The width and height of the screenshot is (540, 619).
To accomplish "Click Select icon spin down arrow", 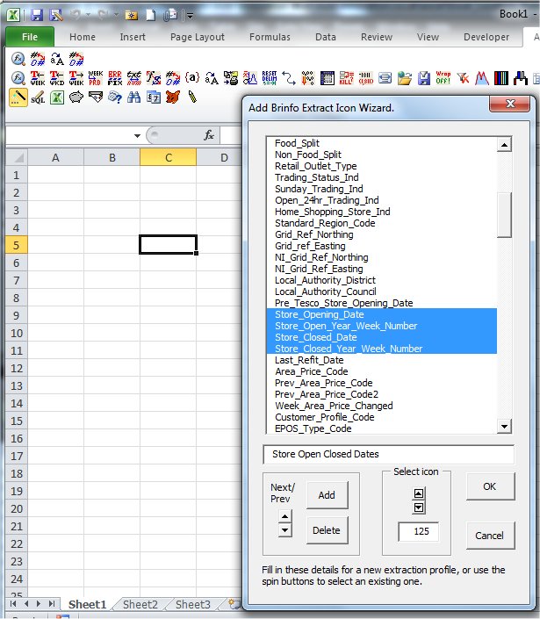I will tap(419, 507).
